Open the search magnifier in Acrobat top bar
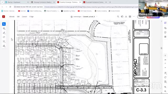The image size is (168, 94). pos(118,17)
